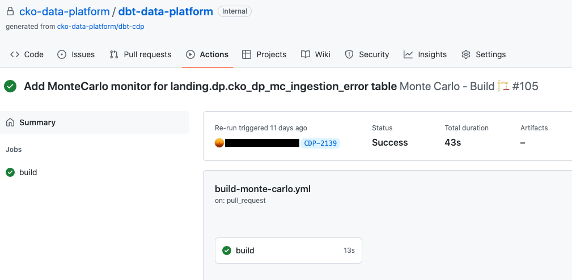
Task: Click the Pull requests icon
Action: coord(114,54)
